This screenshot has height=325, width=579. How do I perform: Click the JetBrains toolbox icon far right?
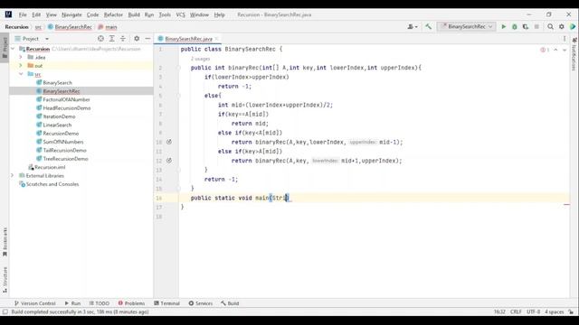tap(573, 26)
